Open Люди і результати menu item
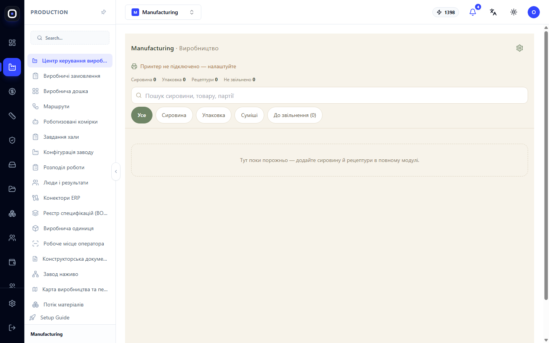 tap(70, 183)
